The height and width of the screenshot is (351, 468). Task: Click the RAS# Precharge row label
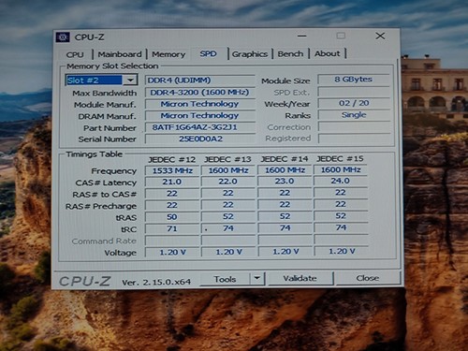pyautogui.click(x=101, y=206)
